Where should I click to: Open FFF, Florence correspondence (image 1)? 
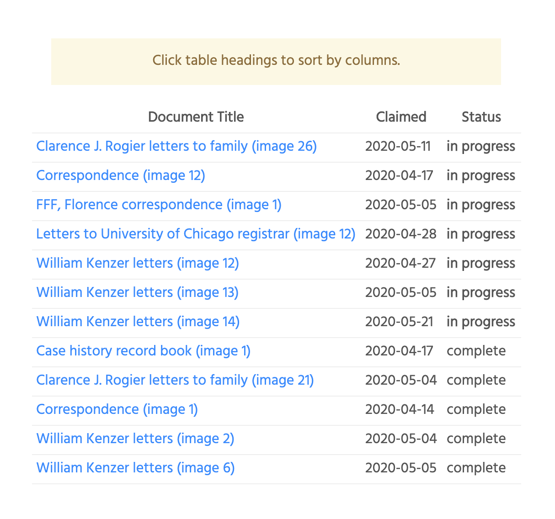coord(159,205)
